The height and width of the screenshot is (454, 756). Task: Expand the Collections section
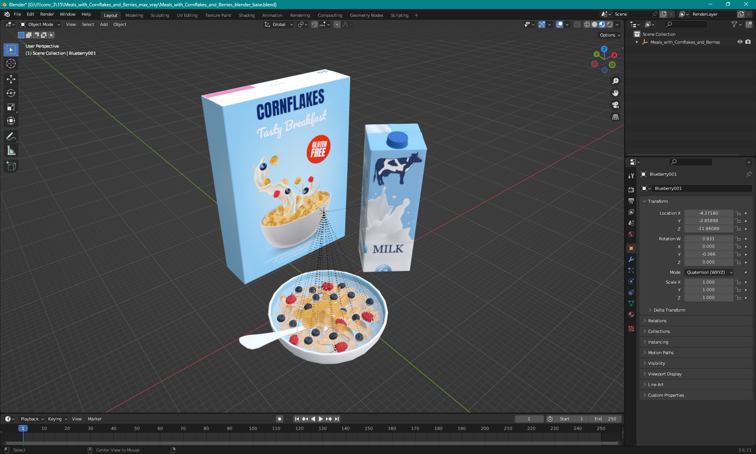coord(659,331)
